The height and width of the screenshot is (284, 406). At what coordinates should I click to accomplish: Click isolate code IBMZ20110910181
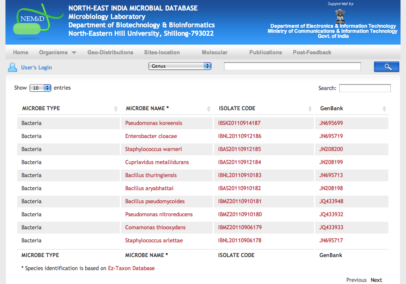click(240, 202)
